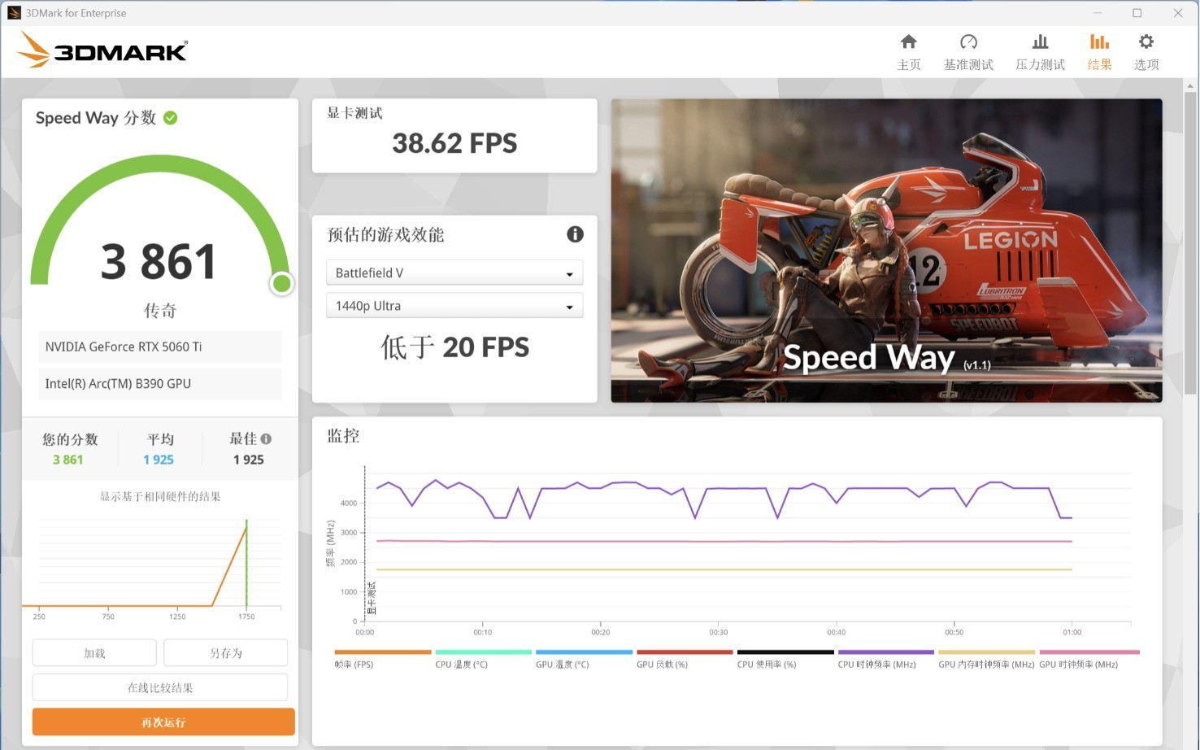Select the NVIDIA GeForce RTX 5060 Ti entry
The image size is (1200, 750).
[x=159, y=347]
